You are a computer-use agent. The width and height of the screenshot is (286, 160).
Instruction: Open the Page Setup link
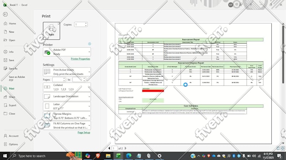coord(84,133)
